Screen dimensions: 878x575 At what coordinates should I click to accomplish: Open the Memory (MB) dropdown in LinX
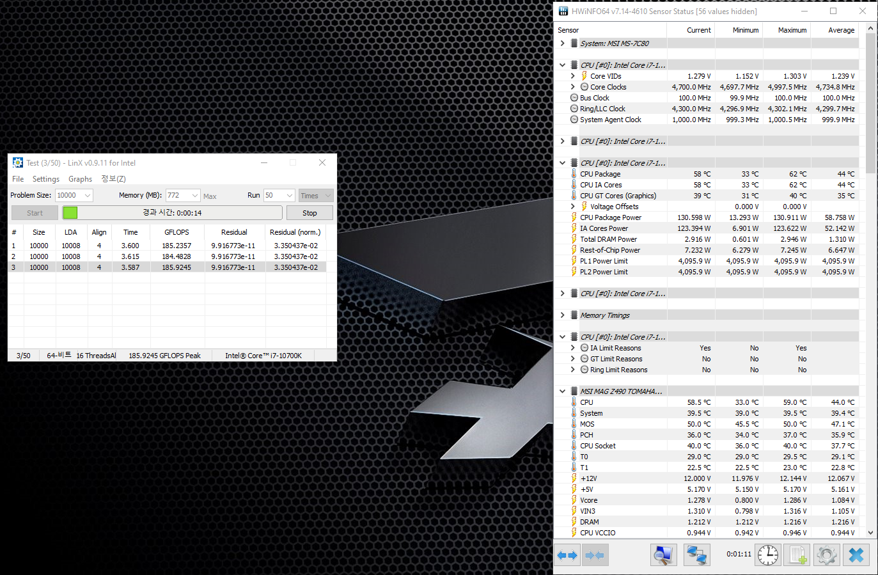coord(195,196)
